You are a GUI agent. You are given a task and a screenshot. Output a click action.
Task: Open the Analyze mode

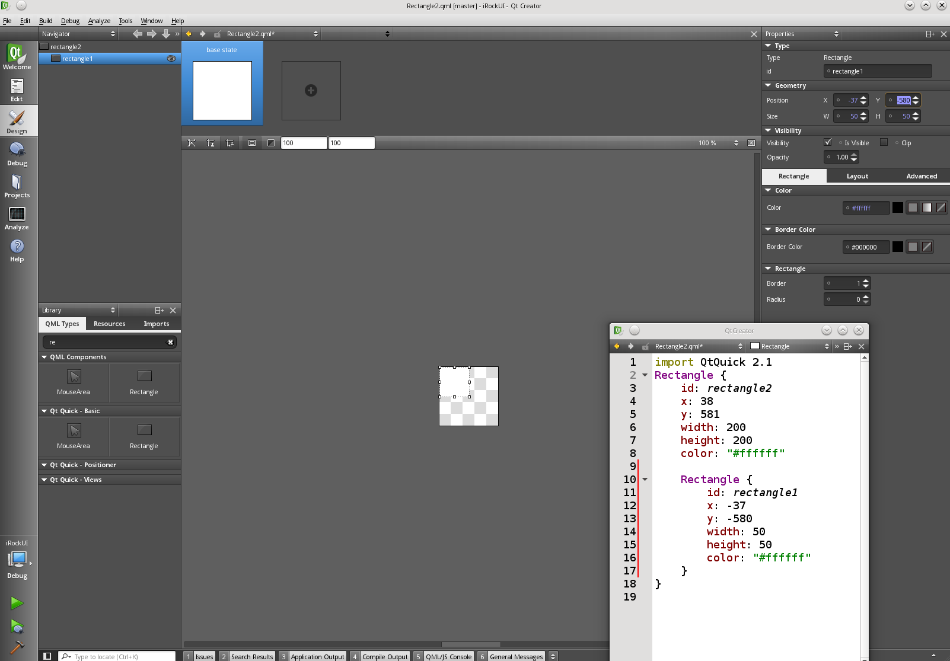click(x=17, y=218)
